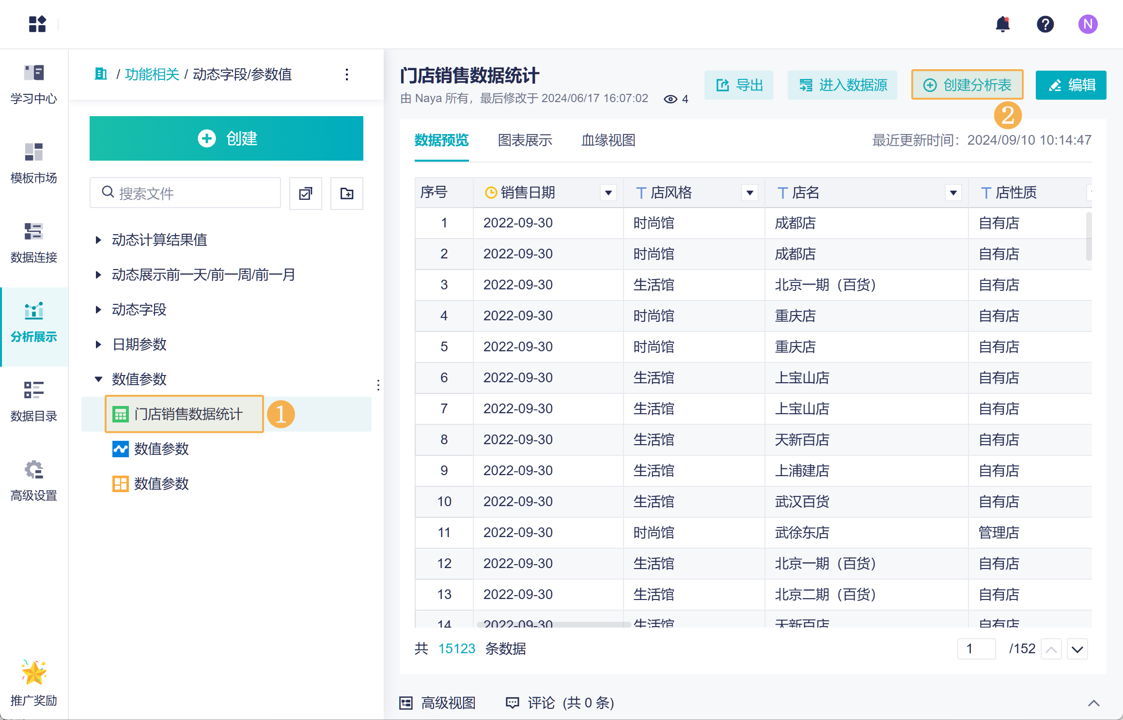Click the 功能相关 breadcrumb link

pos(152,75)
